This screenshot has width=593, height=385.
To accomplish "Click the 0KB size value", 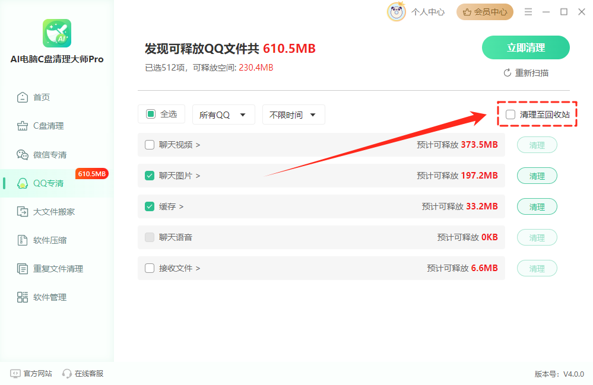I will 489,237.
